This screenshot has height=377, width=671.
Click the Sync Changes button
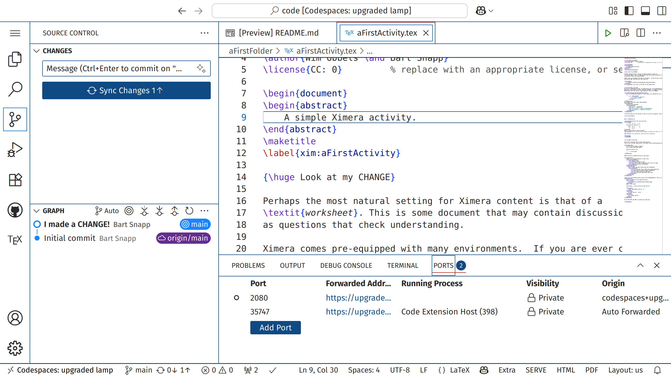tap(126, 91)
